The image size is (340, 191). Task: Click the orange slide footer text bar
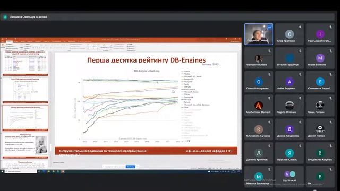[146, 151]
